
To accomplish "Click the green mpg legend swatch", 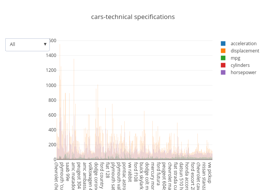I will pos(223,58).
